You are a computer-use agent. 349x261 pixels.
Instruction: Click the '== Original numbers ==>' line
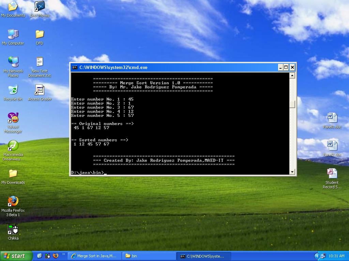coord(102,124)
